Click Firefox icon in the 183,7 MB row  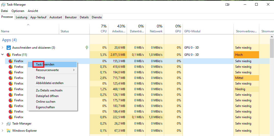[11, 106]
